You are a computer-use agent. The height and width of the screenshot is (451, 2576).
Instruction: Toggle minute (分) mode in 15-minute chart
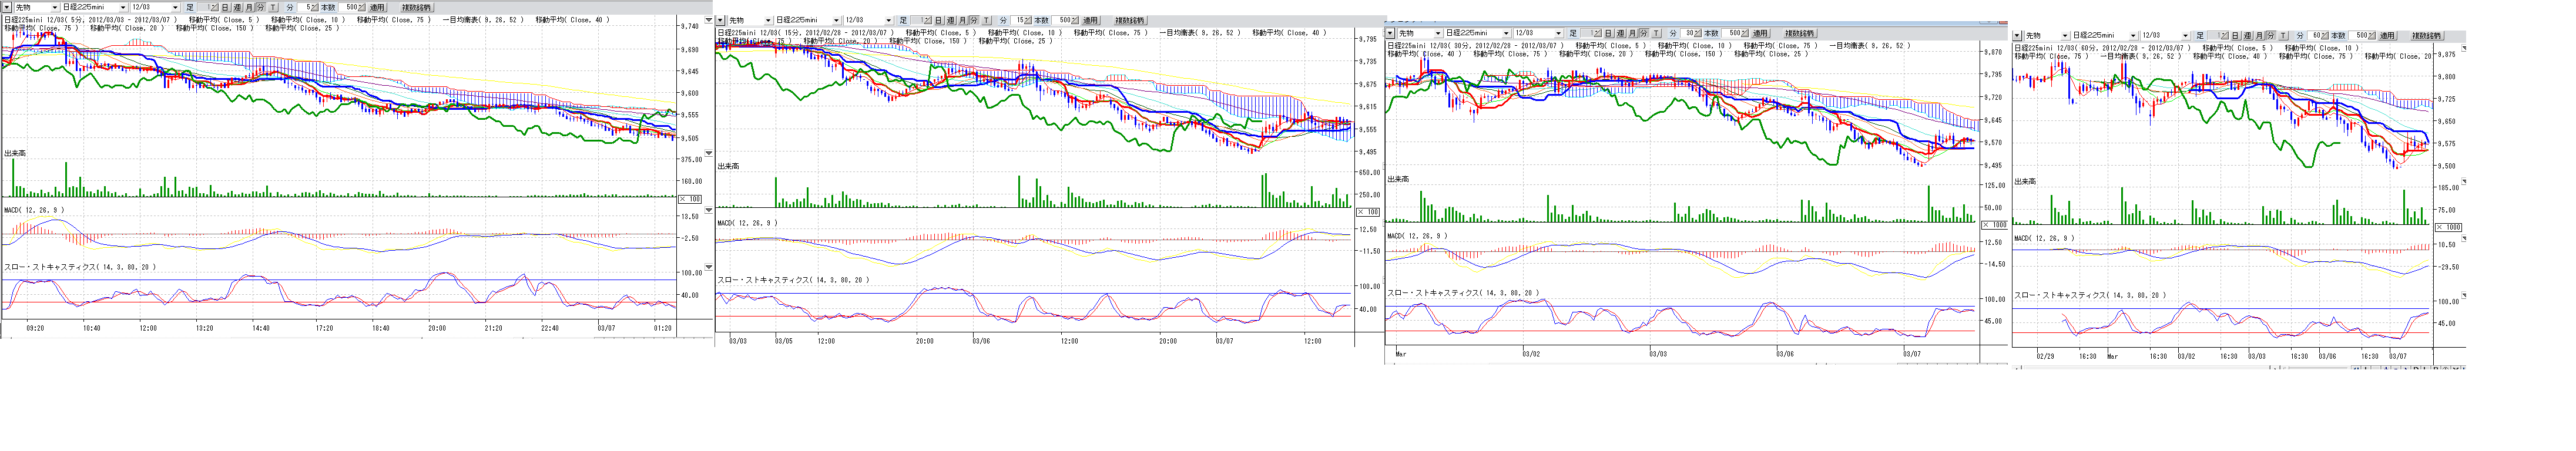[x=974, y=20]
